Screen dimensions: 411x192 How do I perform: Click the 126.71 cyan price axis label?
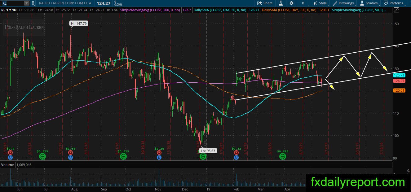[x=399, y=75]
